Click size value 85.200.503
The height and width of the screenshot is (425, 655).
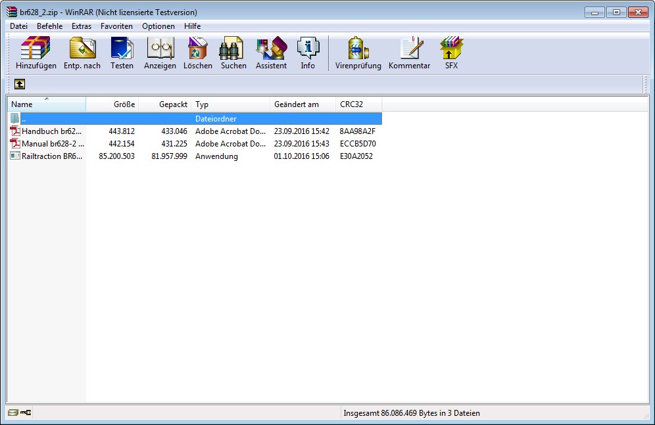[116, 156]
